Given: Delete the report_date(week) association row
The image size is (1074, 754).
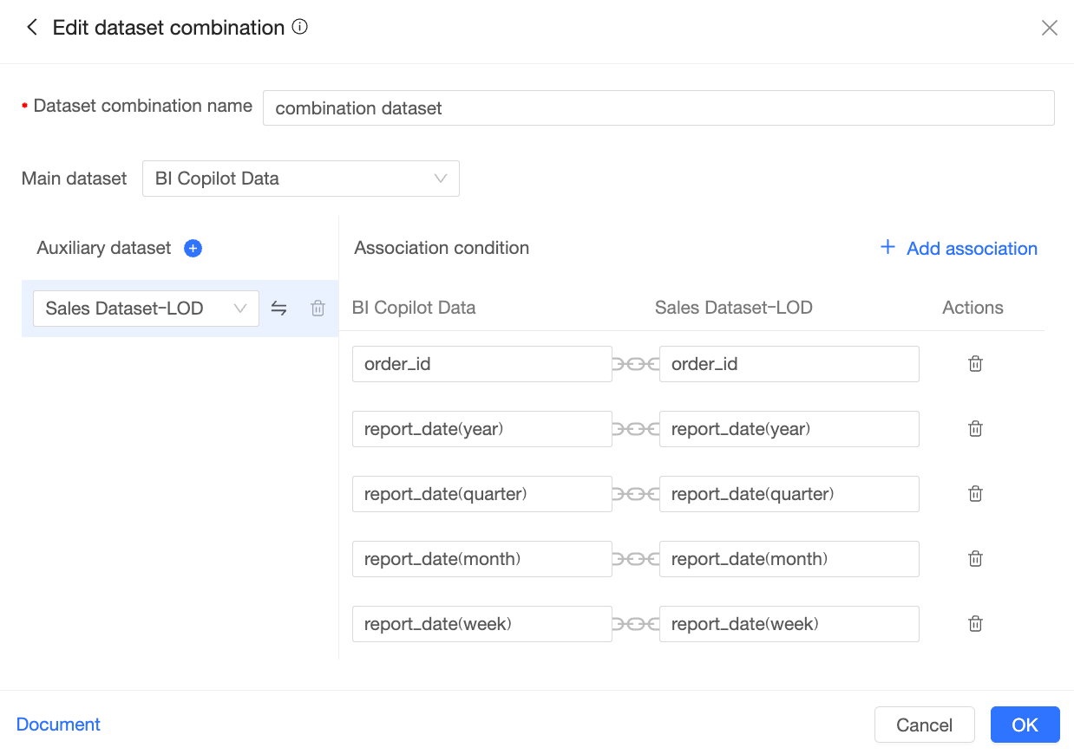Looking at the screenshot, I should [975, 624].
